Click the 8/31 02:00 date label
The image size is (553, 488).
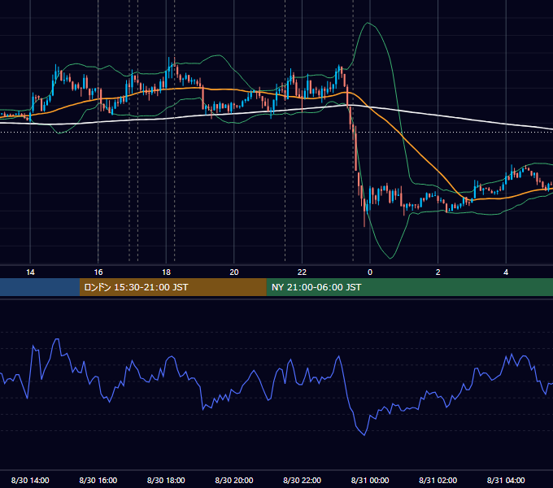click(438, 480)
